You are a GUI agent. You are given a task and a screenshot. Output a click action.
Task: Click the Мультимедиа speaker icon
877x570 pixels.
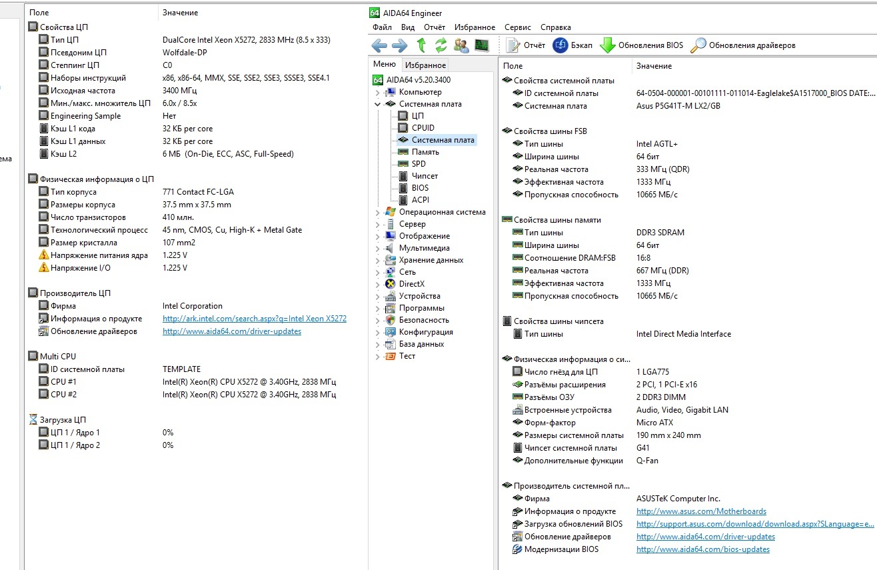click(391, 248)
